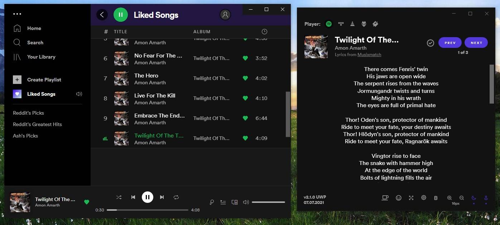The width and height of the screenshot is (500, 225).
Task: Decrease lyrics font with zoom-out magnifier
Action: (x=462, y=198)
